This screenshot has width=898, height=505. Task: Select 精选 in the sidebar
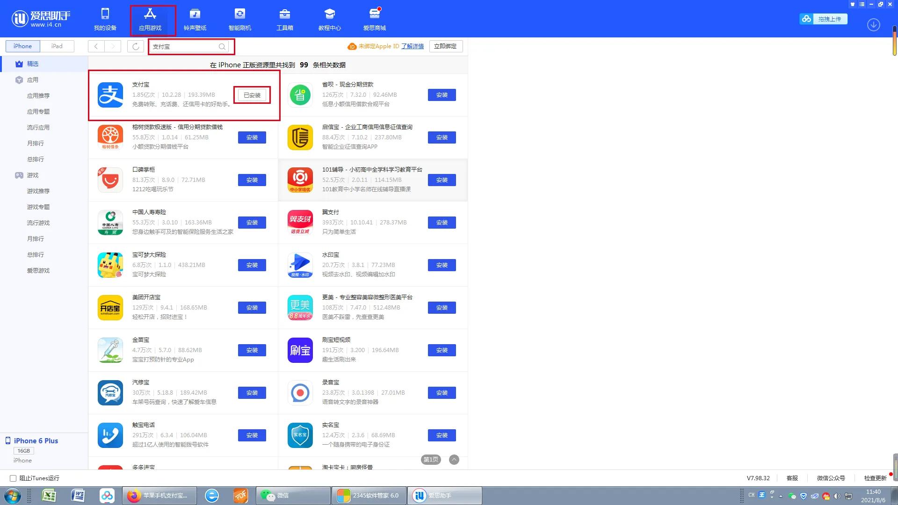(x=44, y=64)
